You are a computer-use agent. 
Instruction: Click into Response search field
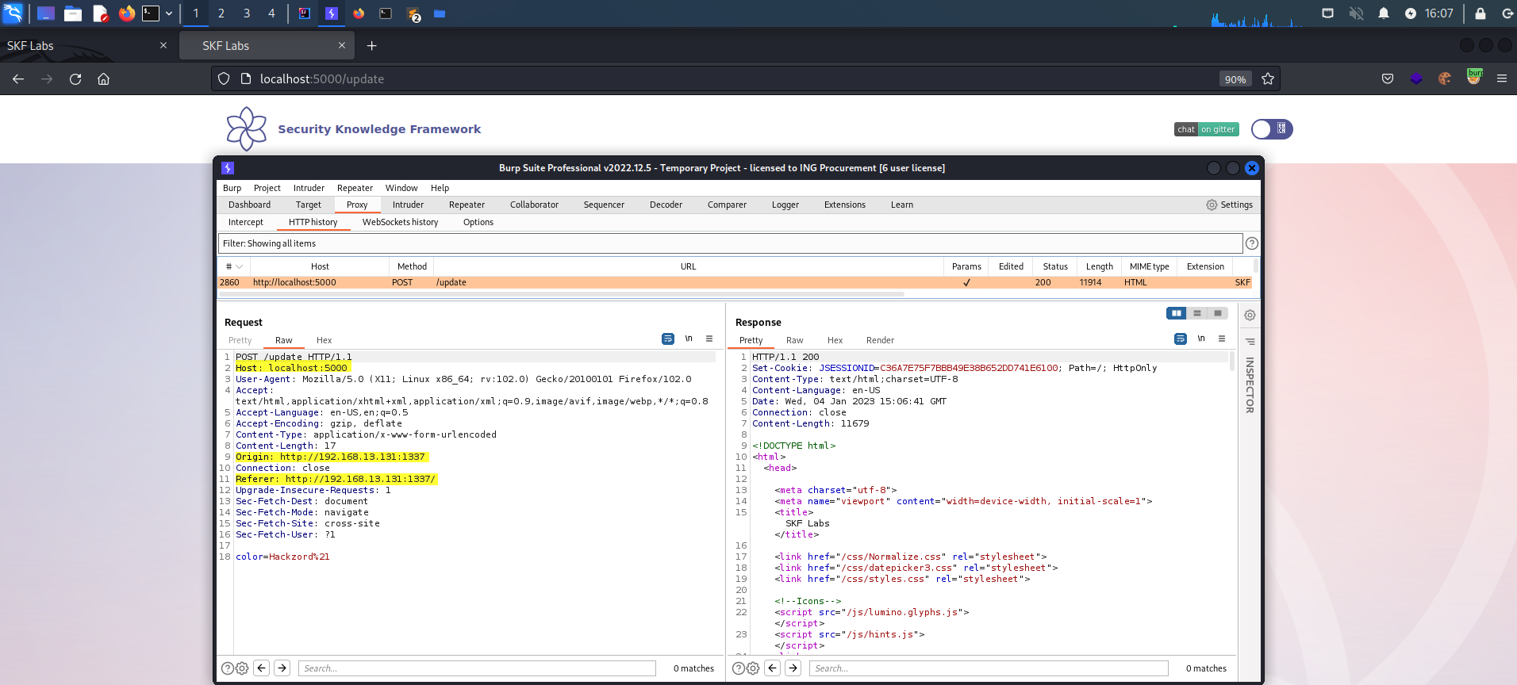click(x=989, y=668)
